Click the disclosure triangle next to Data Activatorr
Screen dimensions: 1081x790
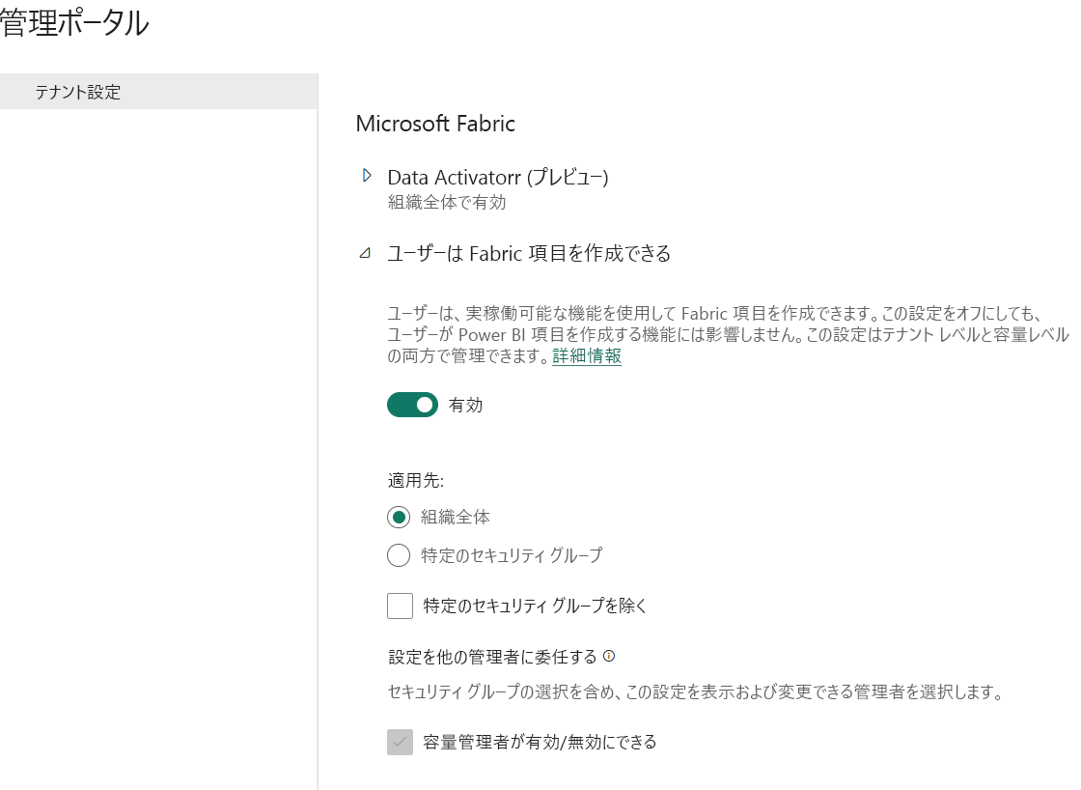367,175
